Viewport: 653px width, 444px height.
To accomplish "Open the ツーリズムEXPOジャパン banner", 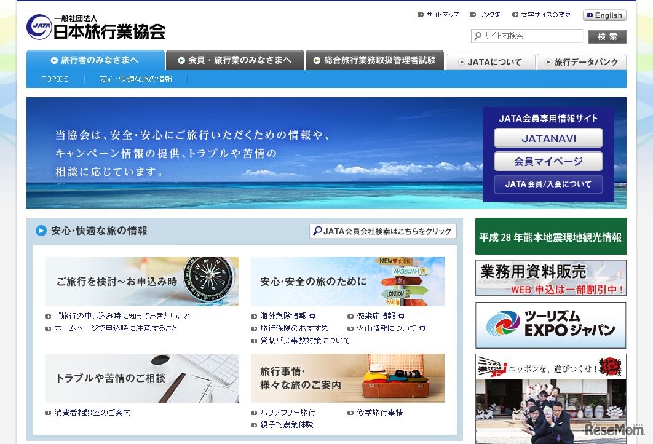I will click(550, 325).
